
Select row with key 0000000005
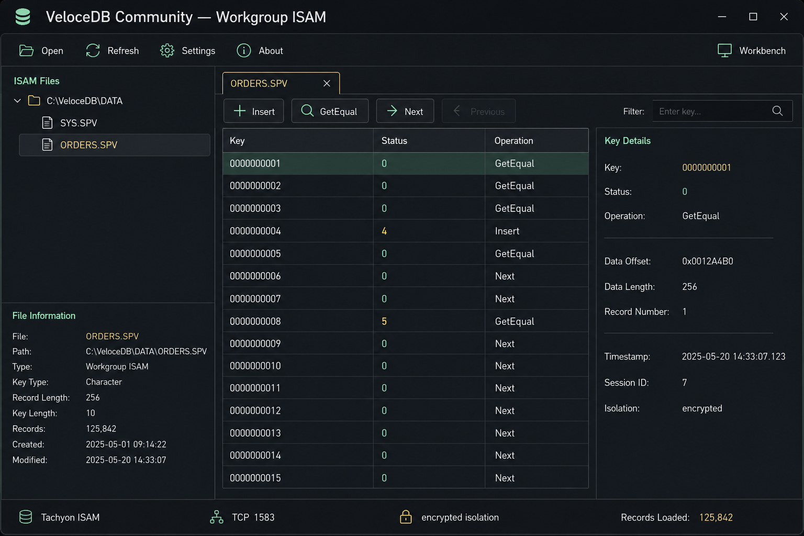(406, 253)
